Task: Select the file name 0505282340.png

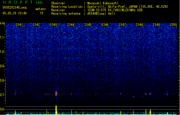Action: (15, 7)
